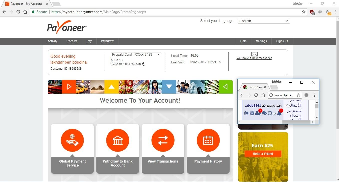This screenshot has height=182, width=339.
Task: Click the logout arrow icon in the djelfa popup
Action: (246, 113)
